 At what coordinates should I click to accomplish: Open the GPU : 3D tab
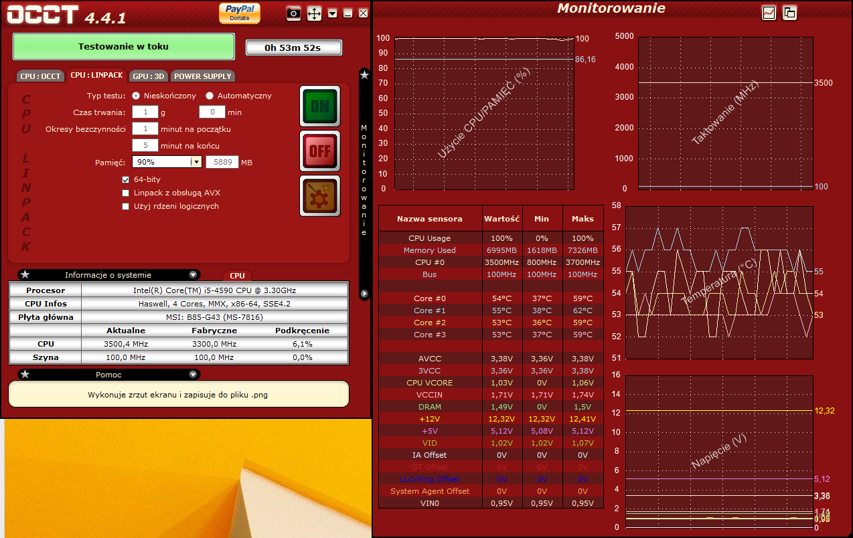[149, 76]
